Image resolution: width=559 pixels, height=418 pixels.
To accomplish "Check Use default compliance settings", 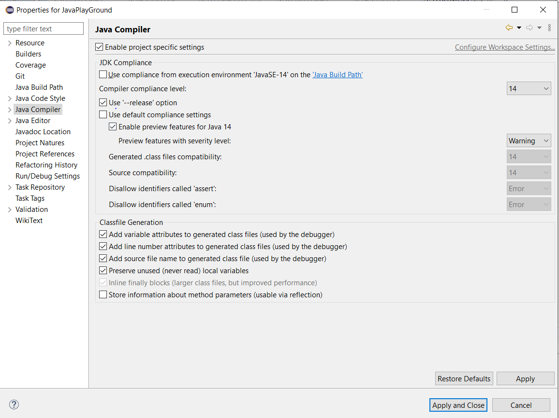I will tap(103, 114).
